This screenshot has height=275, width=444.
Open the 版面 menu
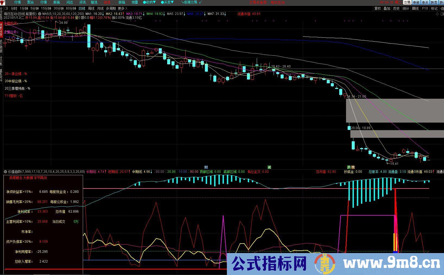pos(56,2)
